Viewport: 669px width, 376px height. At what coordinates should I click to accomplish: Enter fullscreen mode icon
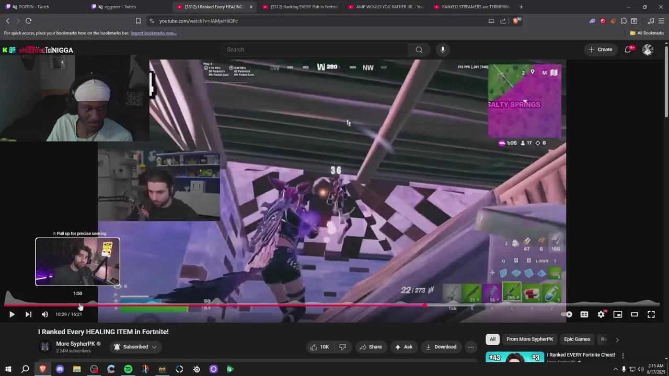(x=651, y=314)
